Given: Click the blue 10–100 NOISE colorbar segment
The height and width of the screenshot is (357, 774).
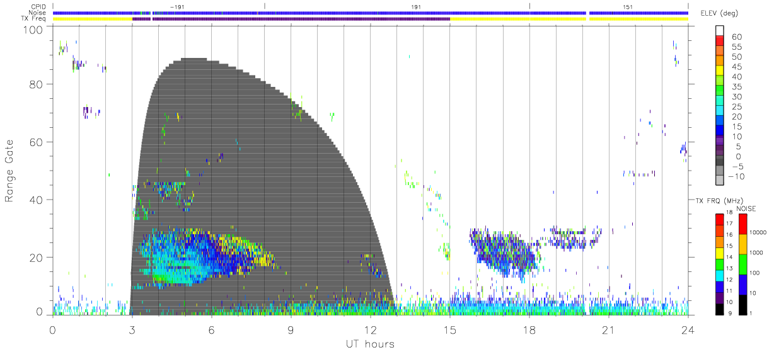Looking at the screenshot, I should coord(742,284).
